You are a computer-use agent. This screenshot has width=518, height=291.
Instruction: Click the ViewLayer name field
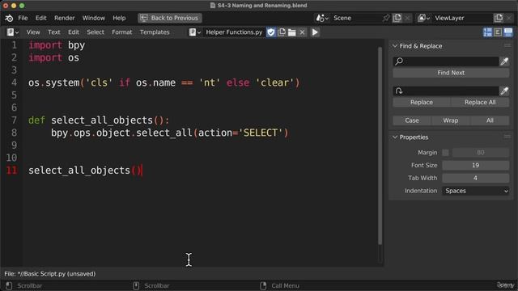462,18
